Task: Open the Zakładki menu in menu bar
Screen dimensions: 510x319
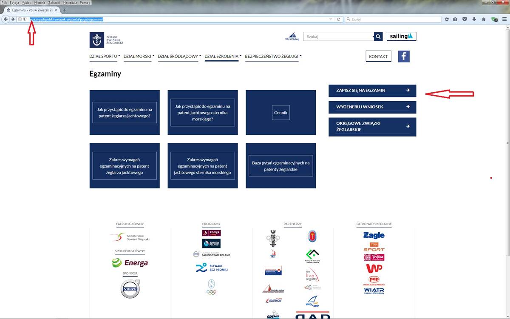Action: coord(54,3)
